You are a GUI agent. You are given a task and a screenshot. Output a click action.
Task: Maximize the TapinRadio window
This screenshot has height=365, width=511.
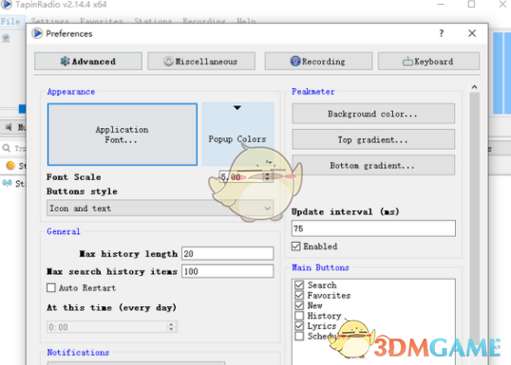(x=471, y=4)
